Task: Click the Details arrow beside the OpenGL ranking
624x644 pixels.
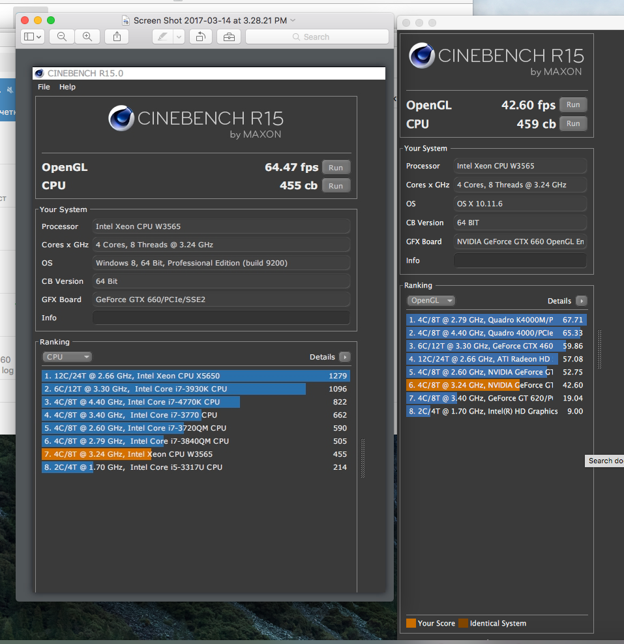Action: [580, 301]
